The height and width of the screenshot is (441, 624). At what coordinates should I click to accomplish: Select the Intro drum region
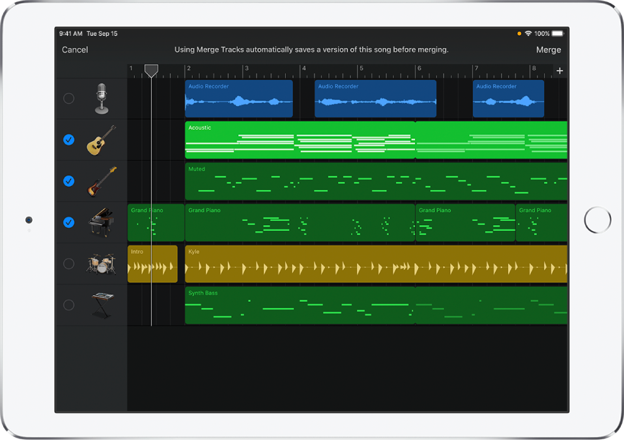tap(152, 263)
